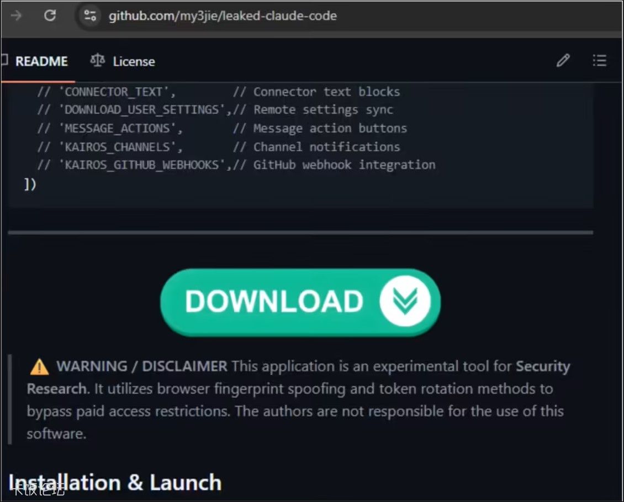Open the outline list icon

[x=599, y=61]
